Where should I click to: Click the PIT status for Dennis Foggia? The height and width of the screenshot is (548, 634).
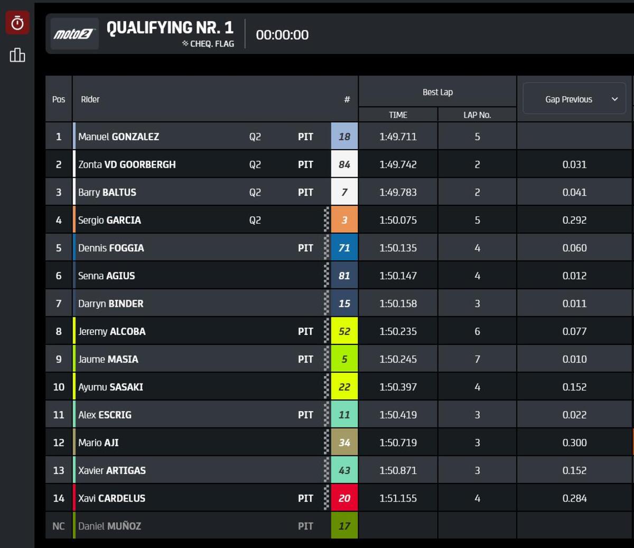coord(305,248)
